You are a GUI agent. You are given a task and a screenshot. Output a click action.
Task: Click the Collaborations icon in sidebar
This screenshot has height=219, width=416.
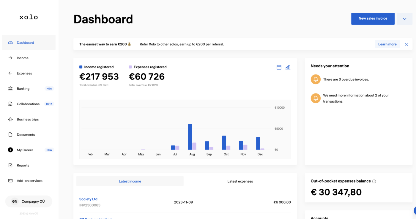(x=10, y=104)
